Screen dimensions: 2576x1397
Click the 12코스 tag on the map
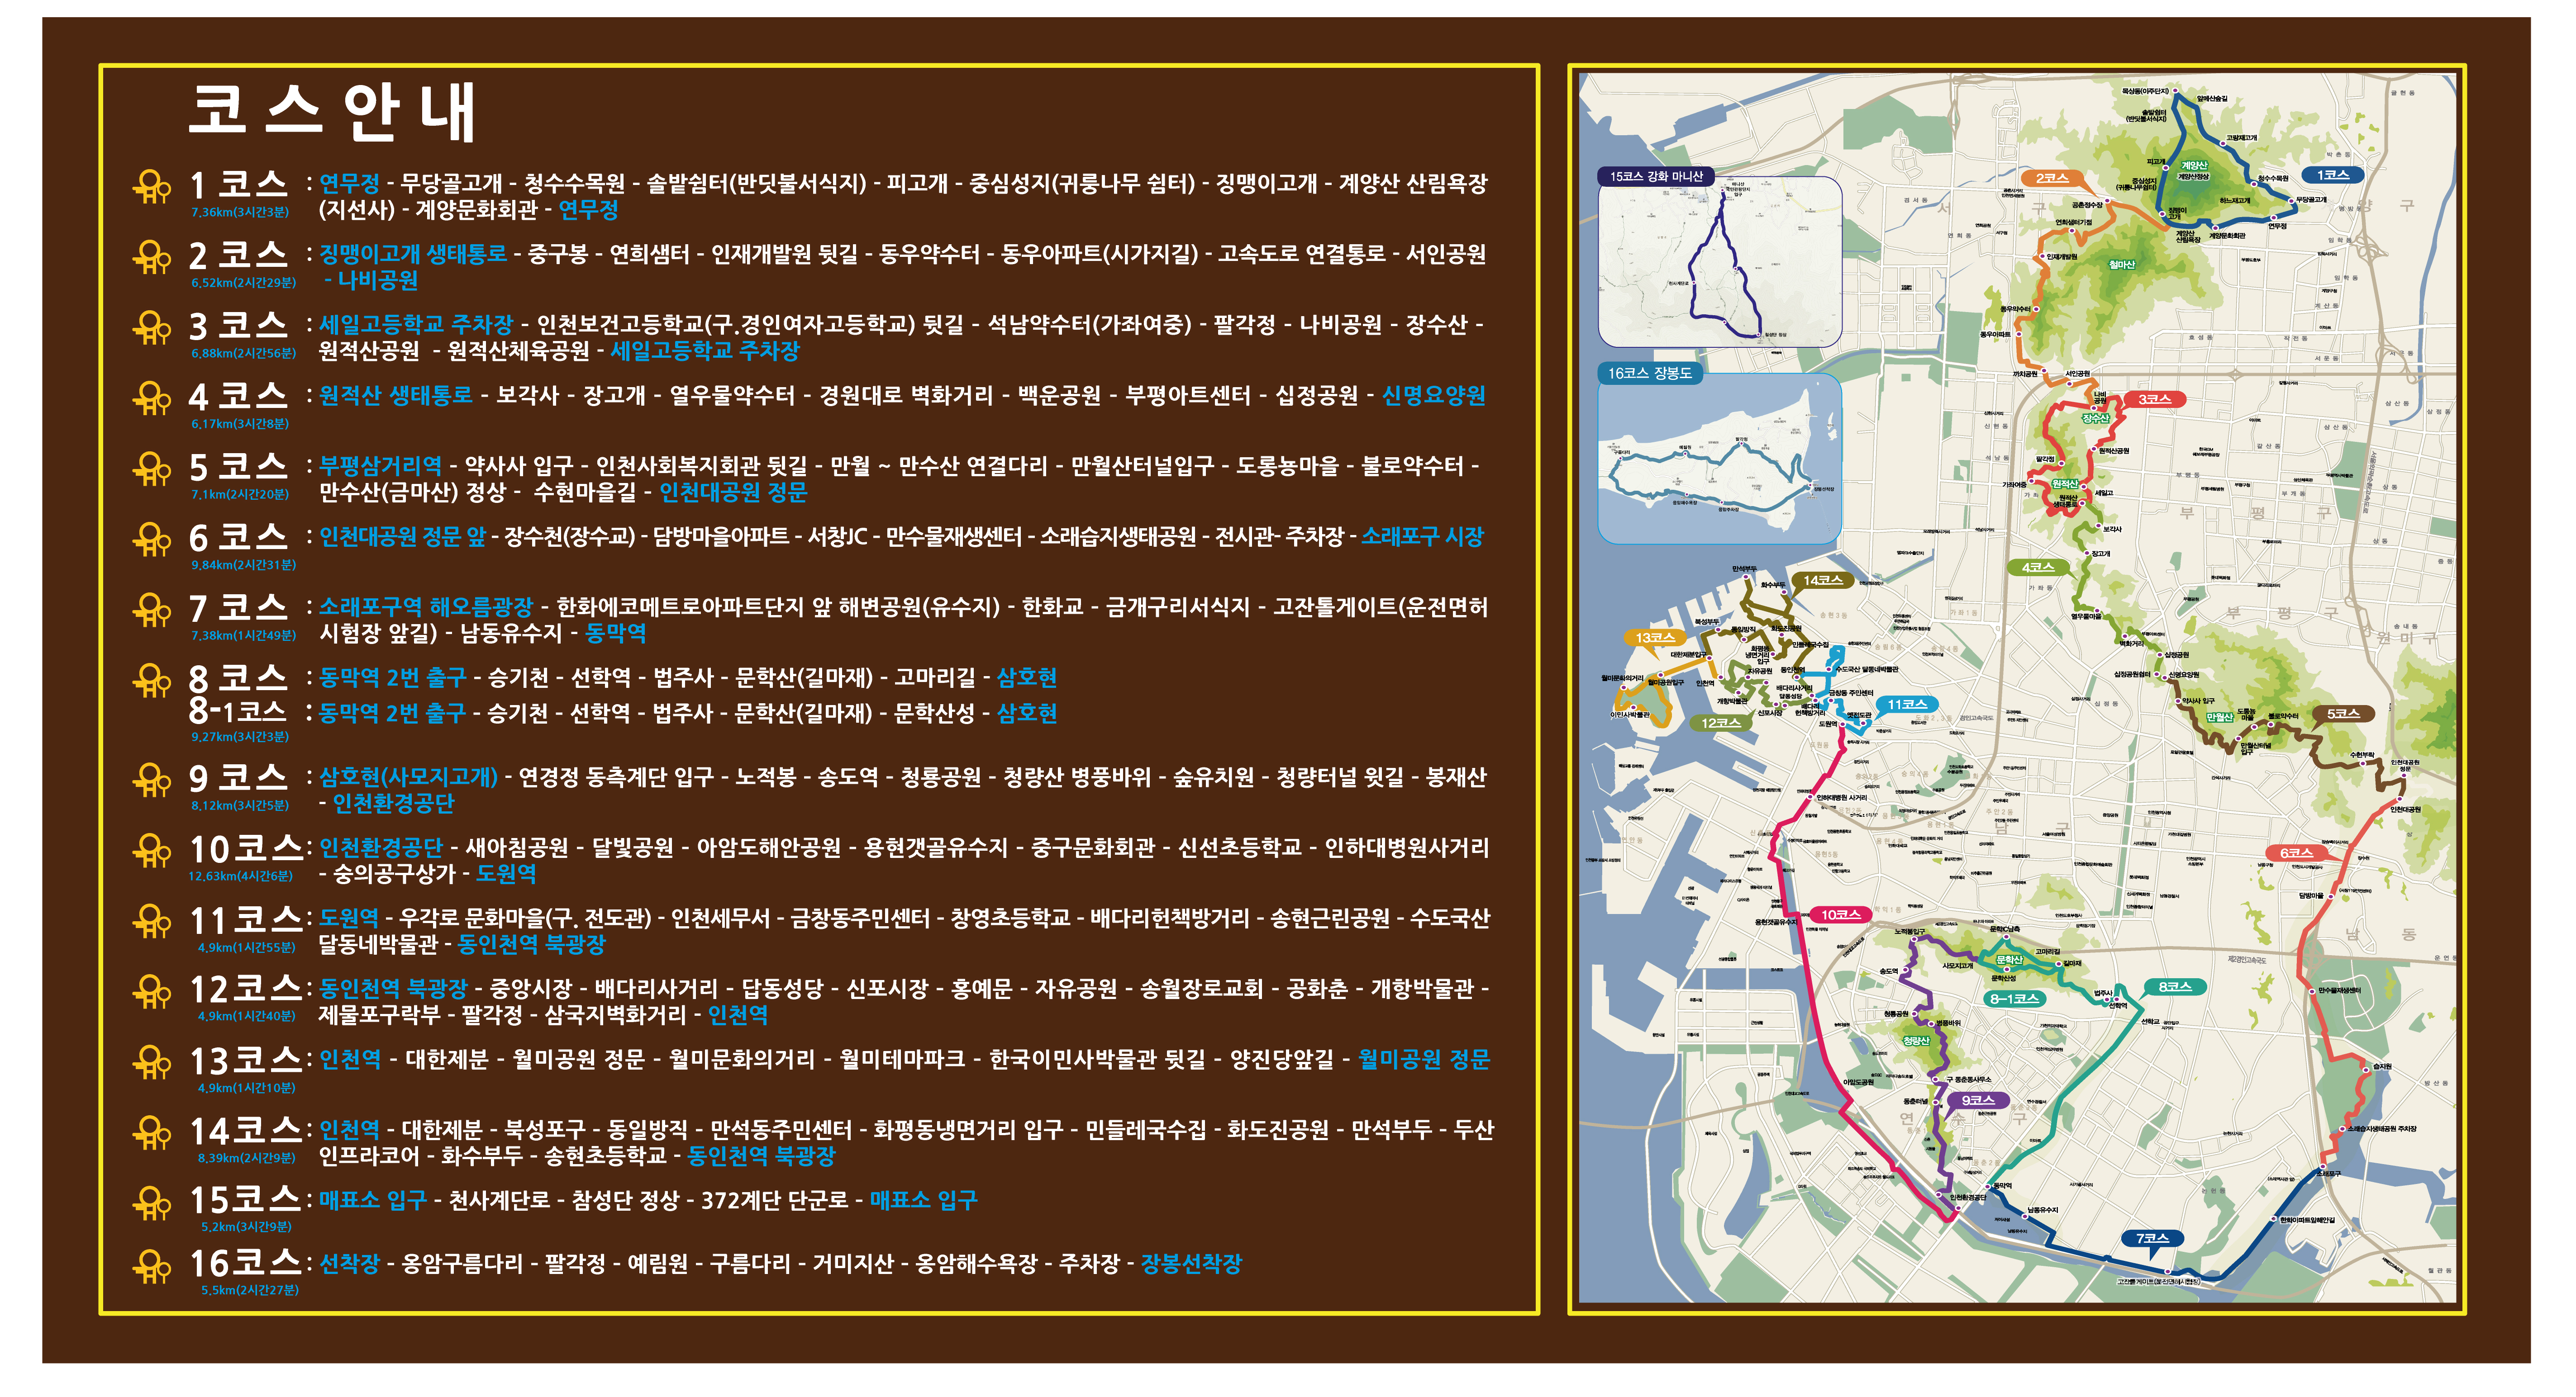(x=1721, y=723)
